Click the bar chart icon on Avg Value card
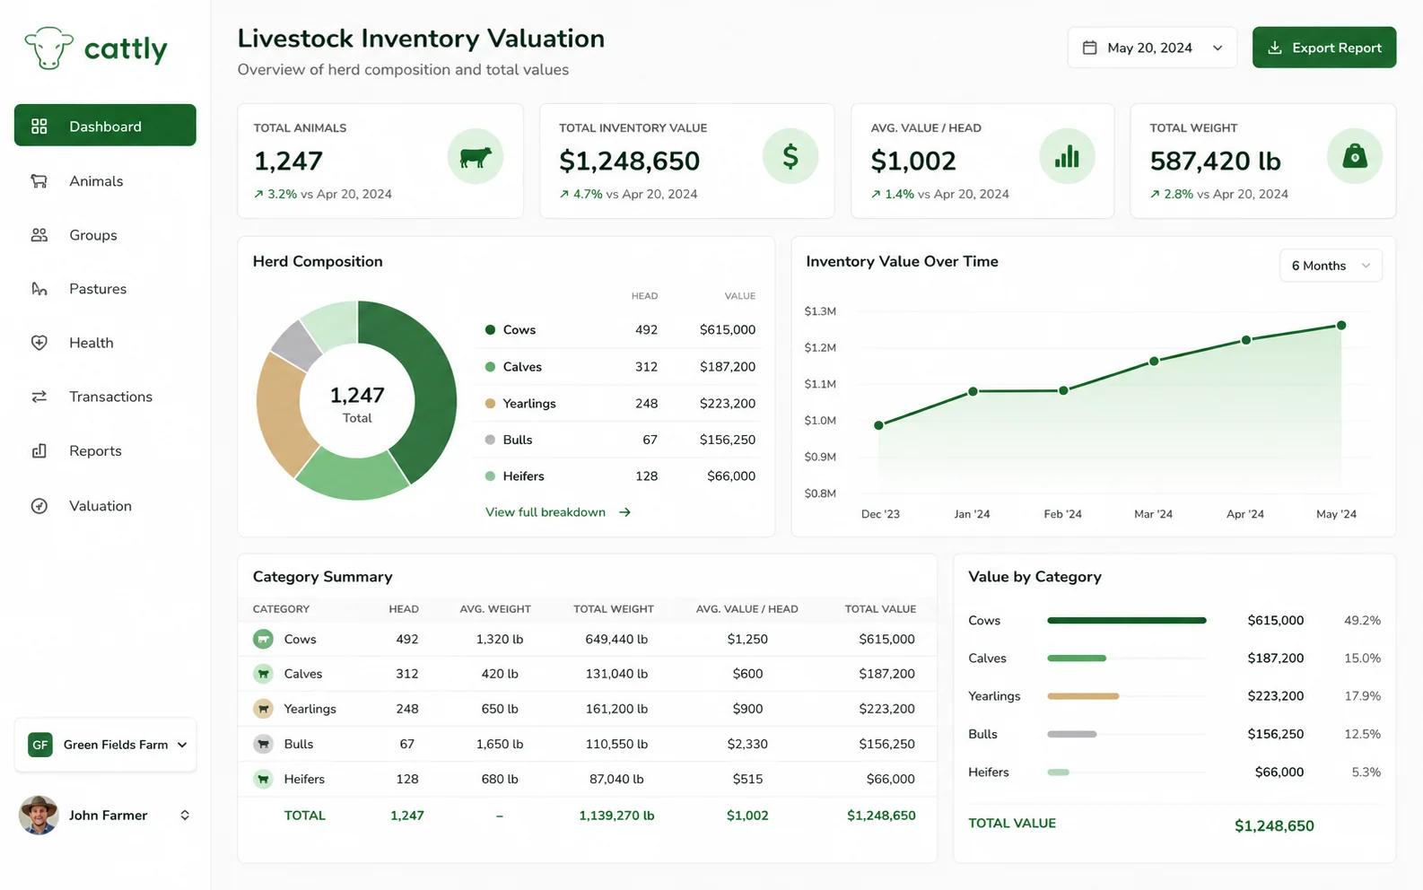The image size is (1423, 890). point(1067,157)
